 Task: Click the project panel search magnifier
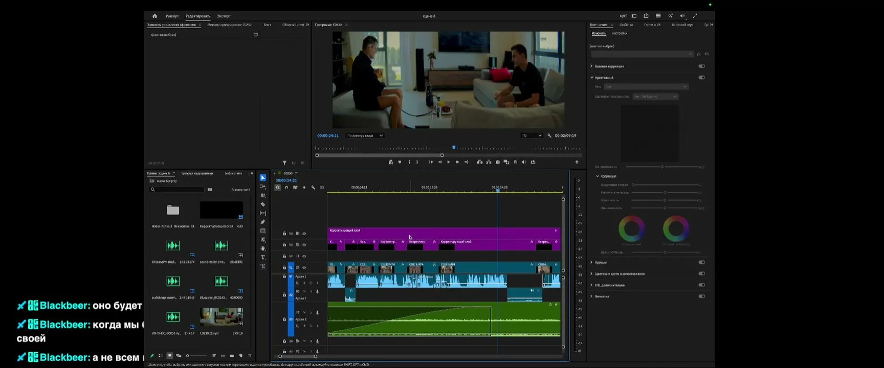click(152, 190)
